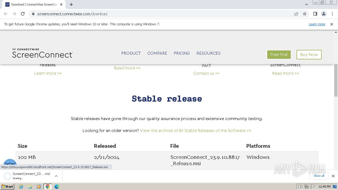The image size is (338, 190).
Task: Reload the current page
Action: pos(23,14)
